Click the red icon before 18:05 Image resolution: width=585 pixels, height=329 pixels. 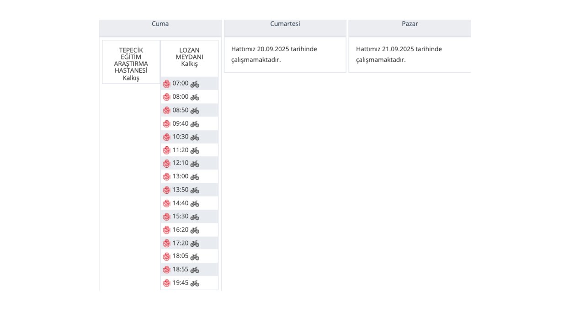pos(166,257)
